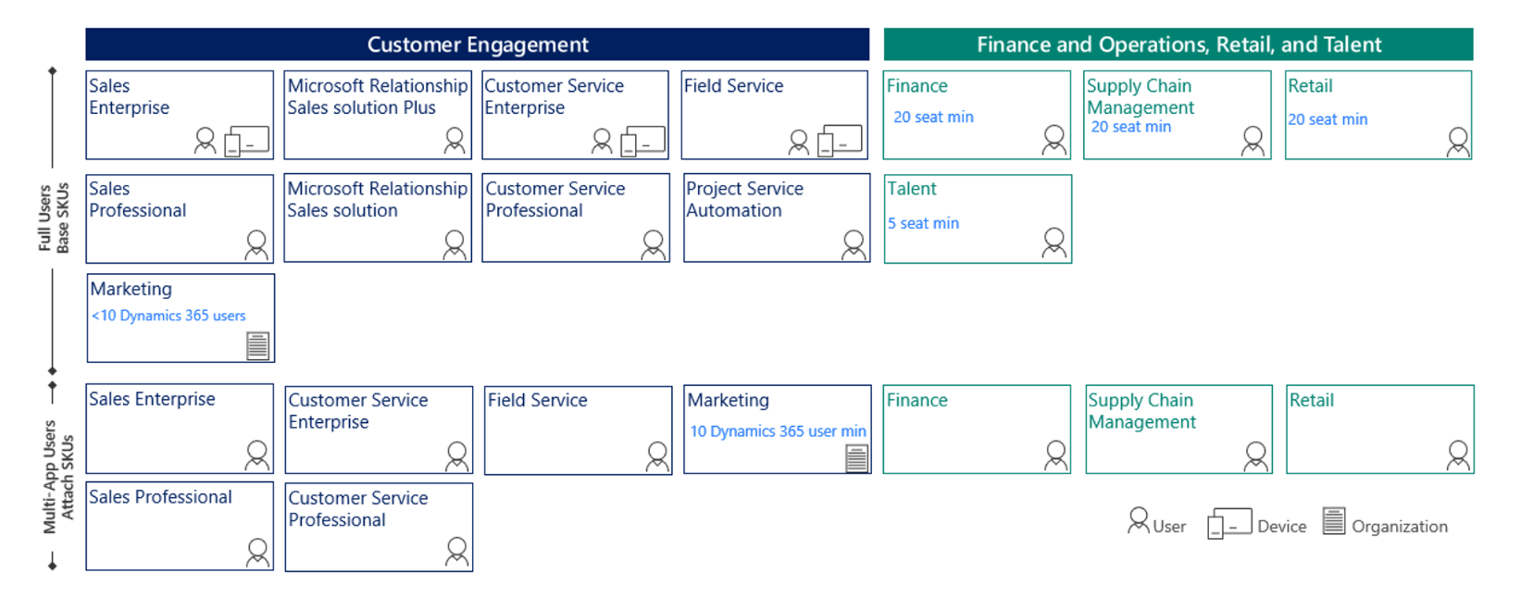Click user icon in Base SKUs Customer Service Enterprise
This screenshot has height=598, width=1521.
point(602,141)
